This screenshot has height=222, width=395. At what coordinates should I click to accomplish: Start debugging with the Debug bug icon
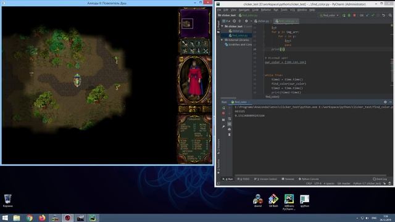349,15
